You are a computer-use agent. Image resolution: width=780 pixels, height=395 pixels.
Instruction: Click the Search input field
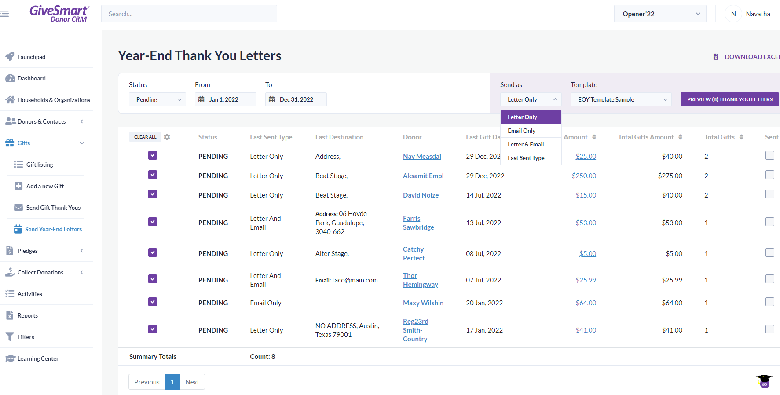[x=189, y=14]
